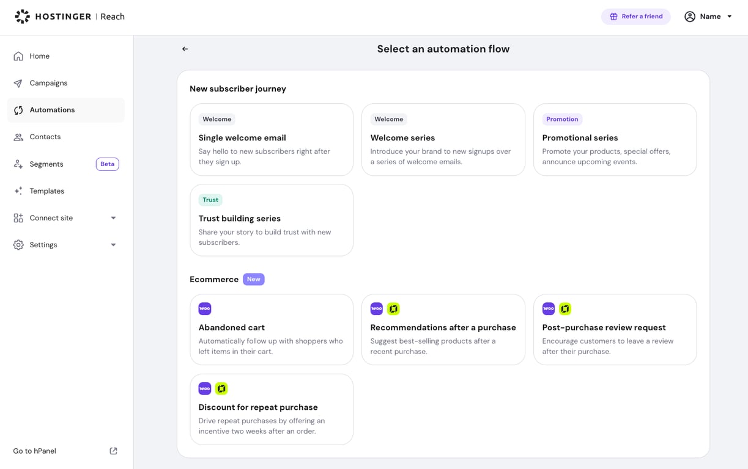Open Automations from the sidebar
Image resolution: width=748 pixels, height=469 pixels.
tap(52, 110)
